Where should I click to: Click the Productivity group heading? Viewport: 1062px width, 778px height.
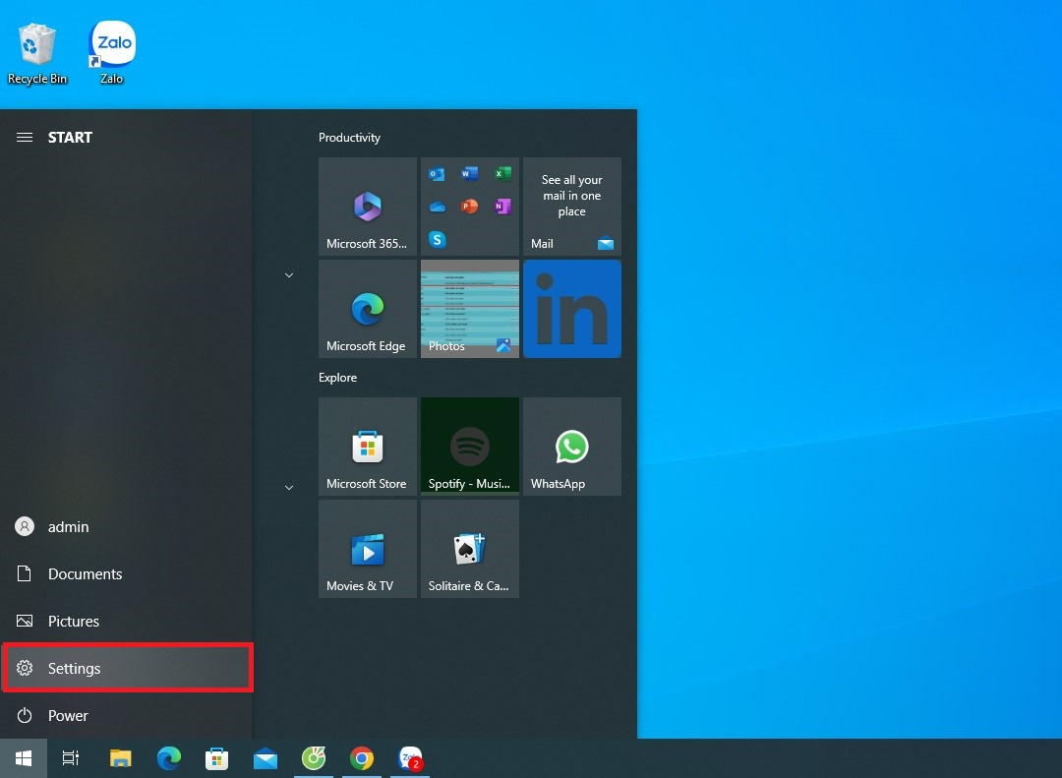349,138
